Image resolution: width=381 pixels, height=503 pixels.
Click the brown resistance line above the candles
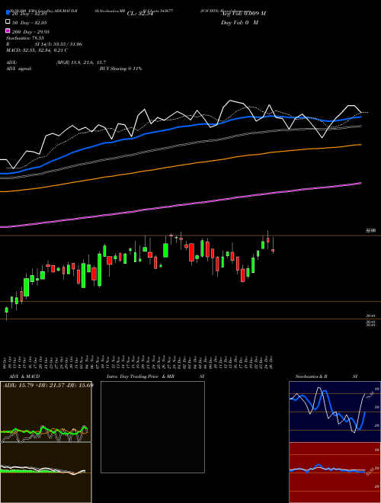(x=190, y=235)
